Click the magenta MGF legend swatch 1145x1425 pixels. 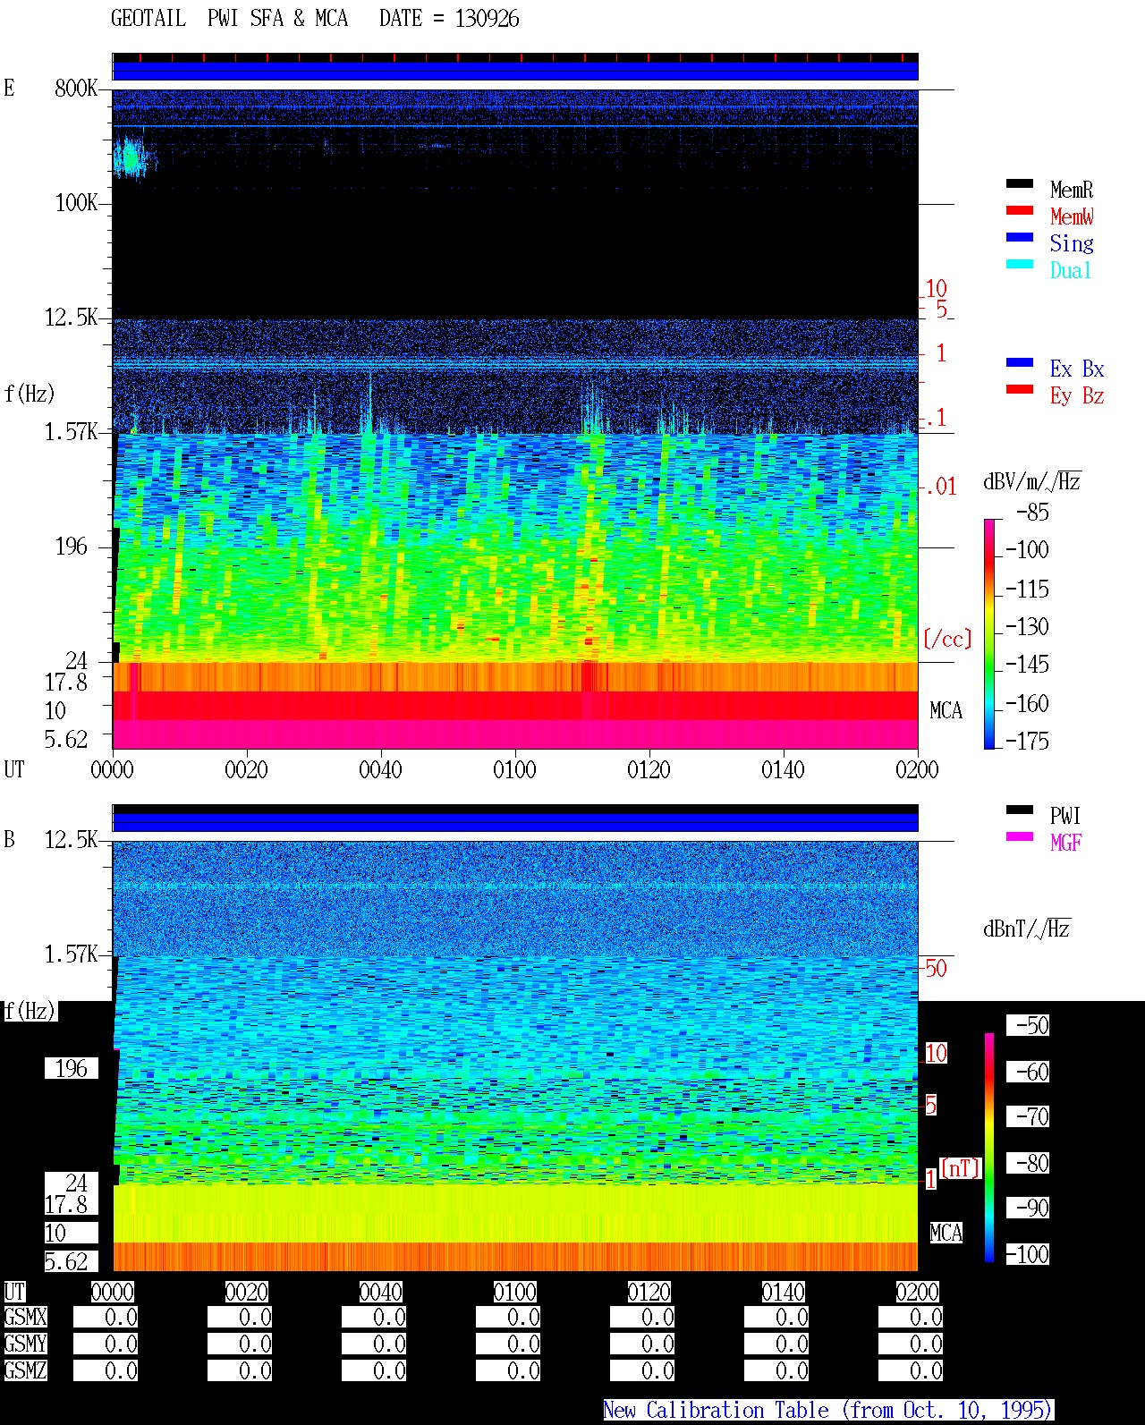(1020, 836)
